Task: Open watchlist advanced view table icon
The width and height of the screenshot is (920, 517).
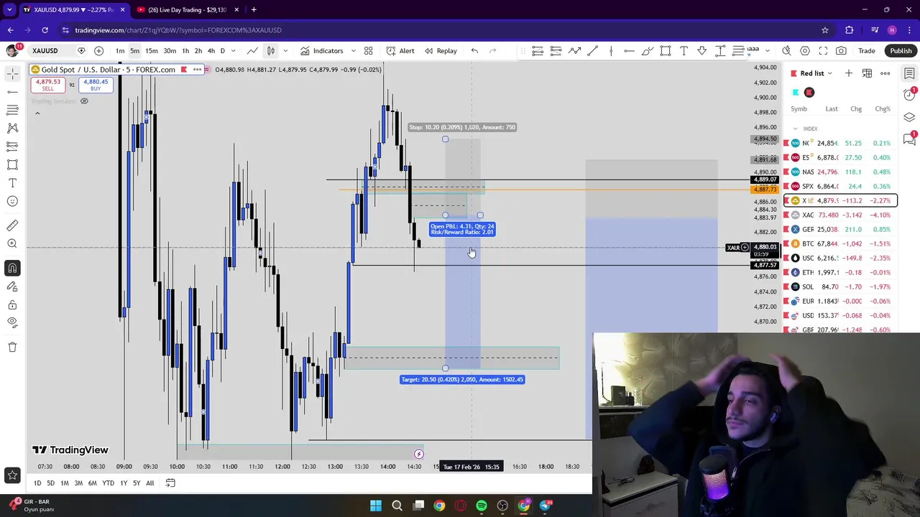Action: 867,73
